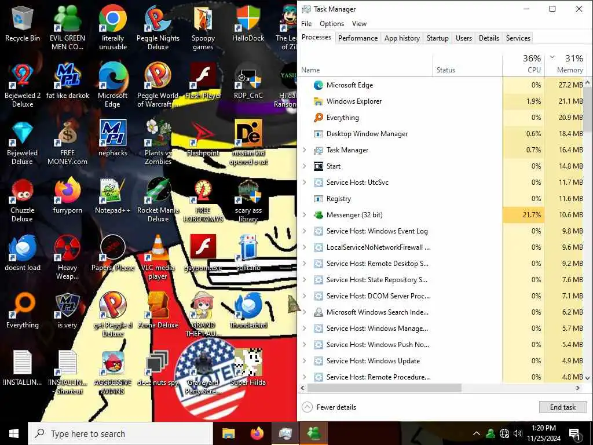Open the File menu in Task Manager
The width and height of the screenshot is (593, 445).
(x=306, y=23)
